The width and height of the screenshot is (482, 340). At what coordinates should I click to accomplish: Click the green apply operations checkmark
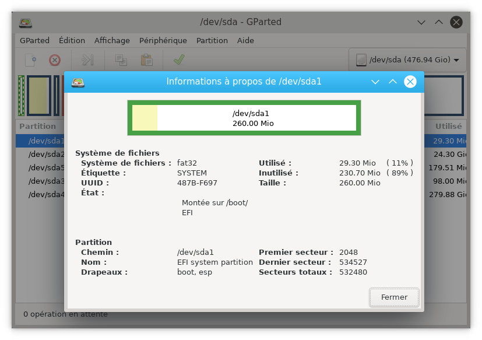coord(179,59)
